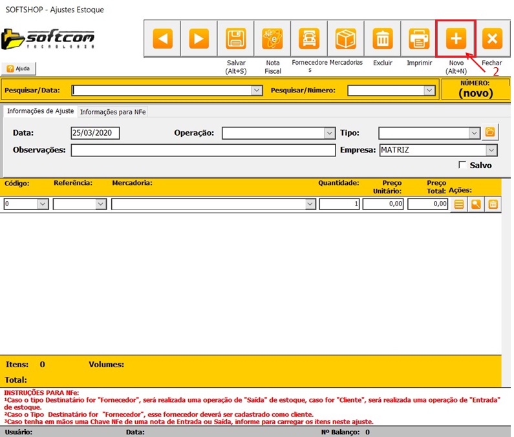Click the next record arrow icon

coord(198,39)
